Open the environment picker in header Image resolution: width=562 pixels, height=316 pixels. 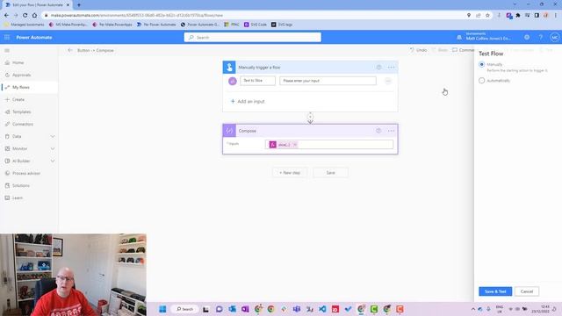(484, 37)
